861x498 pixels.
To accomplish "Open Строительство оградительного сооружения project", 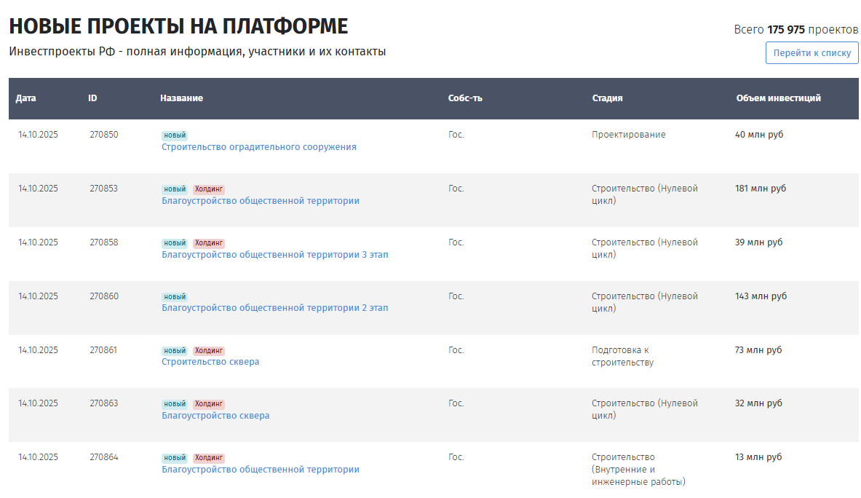I will (259, 146).
